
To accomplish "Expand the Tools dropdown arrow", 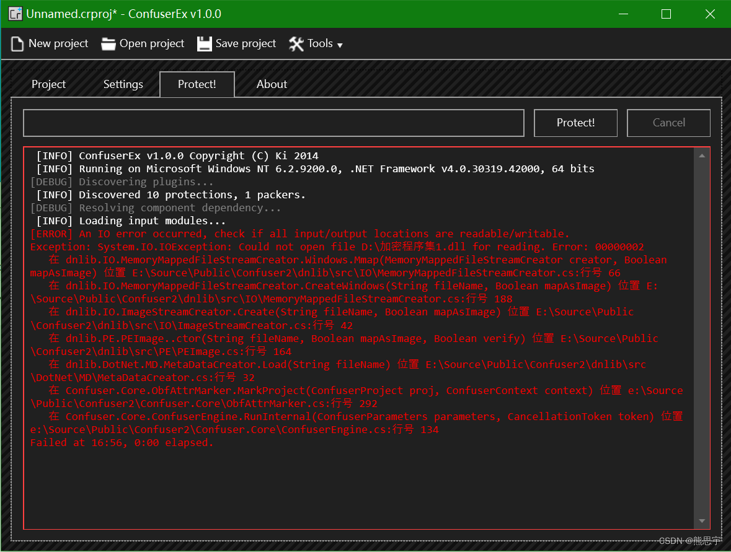I will click(340, 45).
